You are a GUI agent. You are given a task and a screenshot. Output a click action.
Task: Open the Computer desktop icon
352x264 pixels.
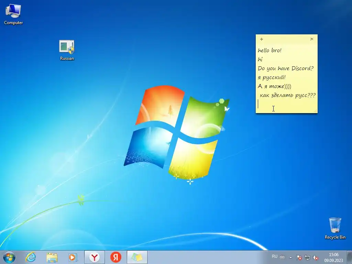(13, 14)
